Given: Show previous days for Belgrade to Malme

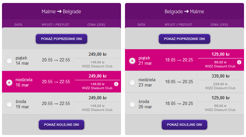Looking at the screenshot, I should 184,39.
